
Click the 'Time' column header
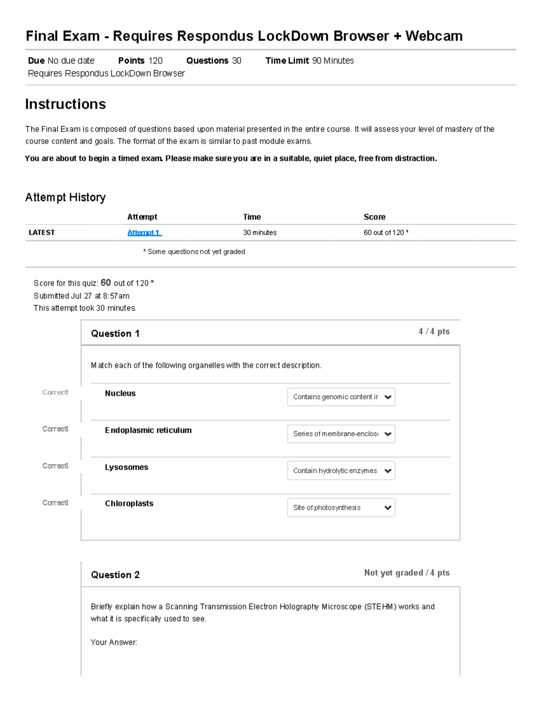click(252, 217)
